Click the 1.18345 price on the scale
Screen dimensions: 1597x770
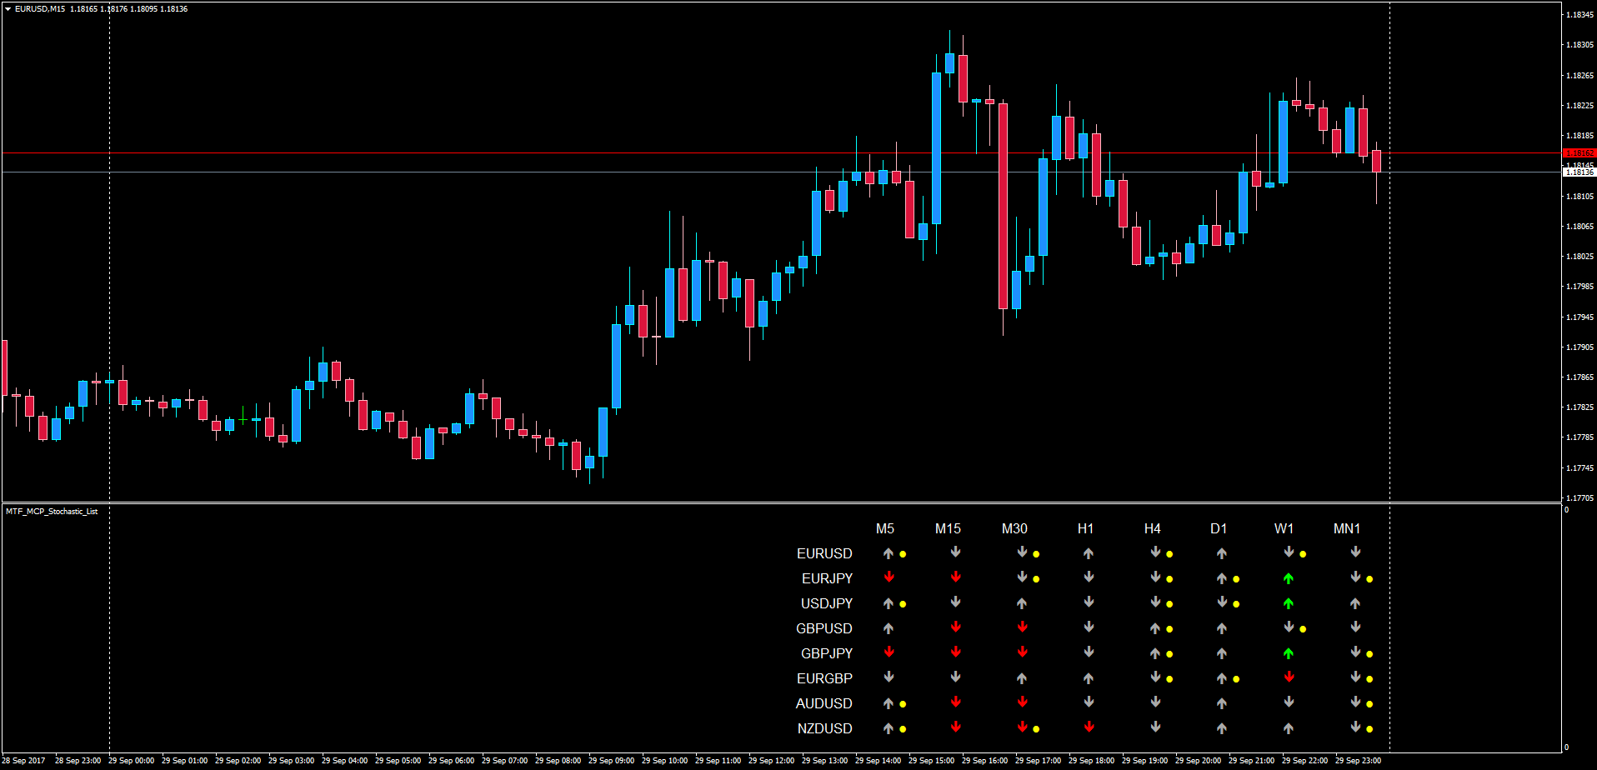coord(1579,15)
